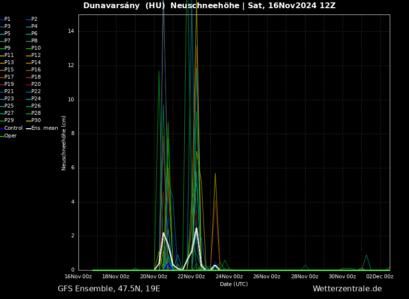
Task: Click the 02Dec 00z x-axis label
Action: [379, 276]
